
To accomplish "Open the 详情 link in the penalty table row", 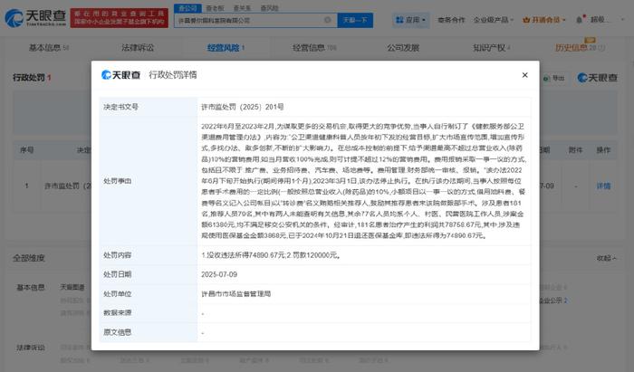I will (603, 186).
